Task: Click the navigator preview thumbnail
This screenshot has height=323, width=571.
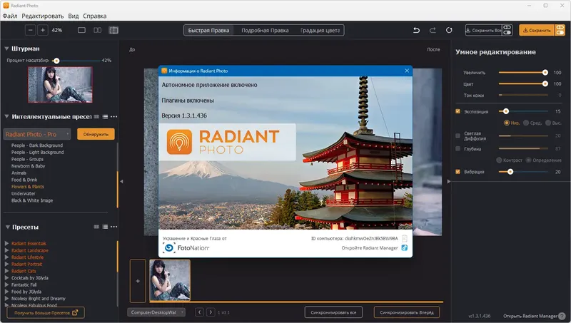Action: [60, 84]
